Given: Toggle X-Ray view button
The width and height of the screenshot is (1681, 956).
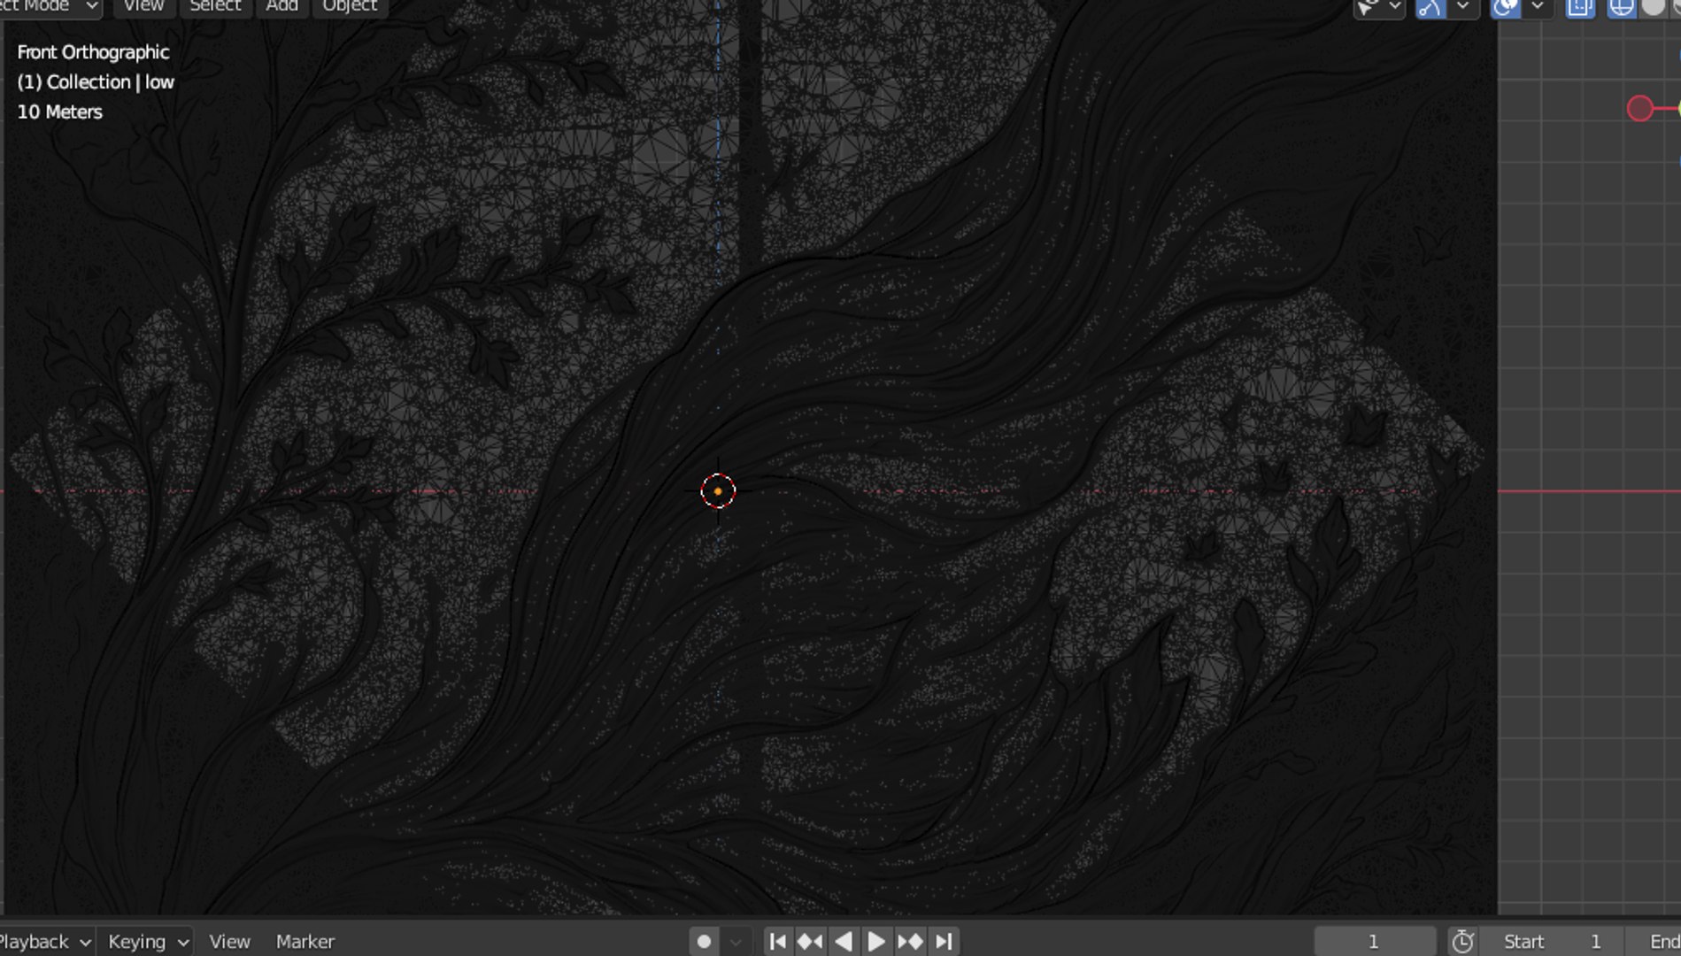Looking at the screenshot, I should [x=1580, y=7].
